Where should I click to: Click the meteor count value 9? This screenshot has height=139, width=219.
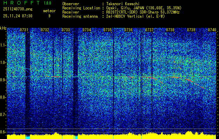point(49,16)
